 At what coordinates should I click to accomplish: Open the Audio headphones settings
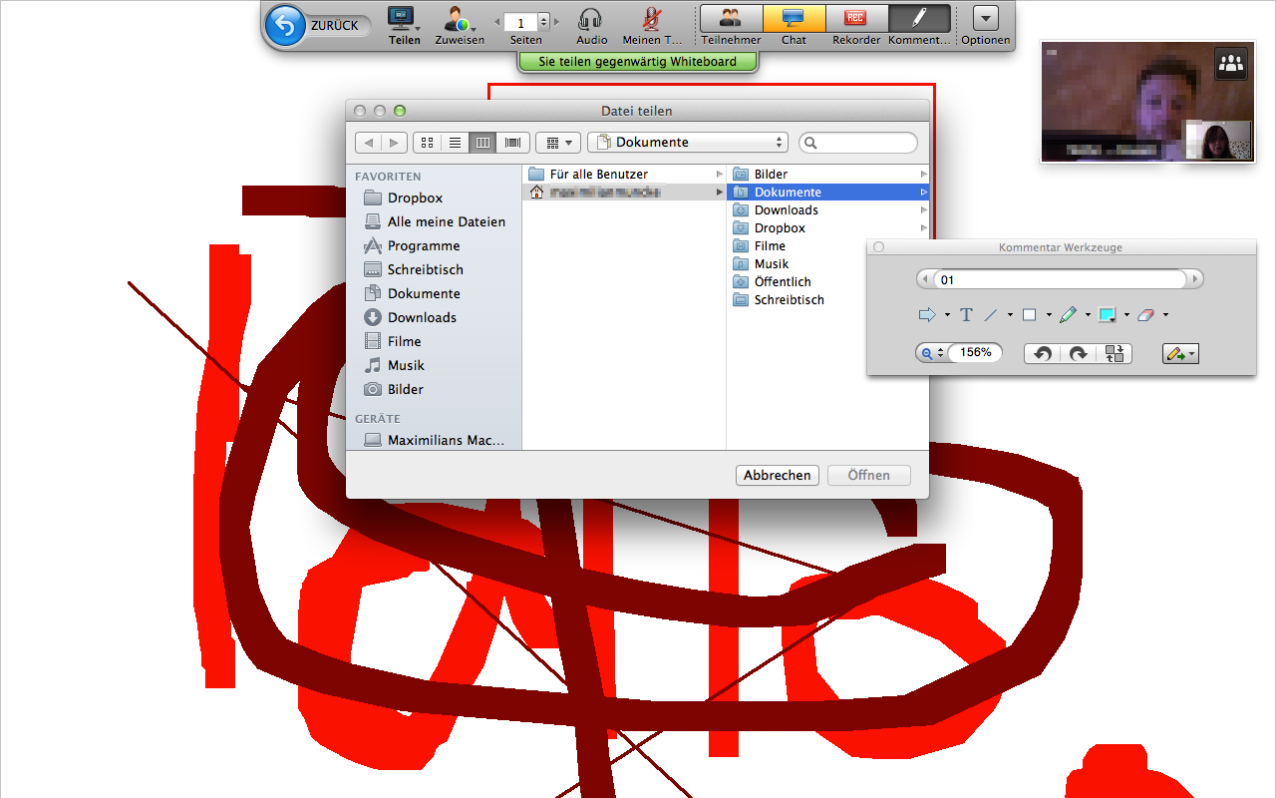(x=591, y=19)
